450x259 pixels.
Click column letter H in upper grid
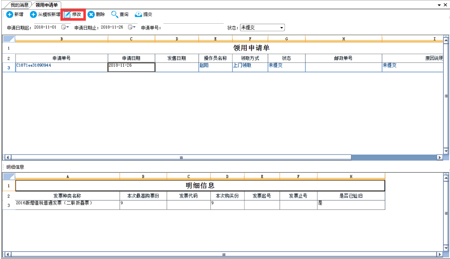click(343, 39)
